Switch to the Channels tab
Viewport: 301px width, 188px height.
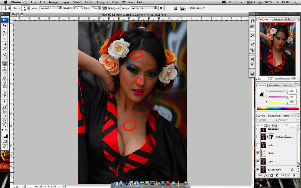click(275, 116)
